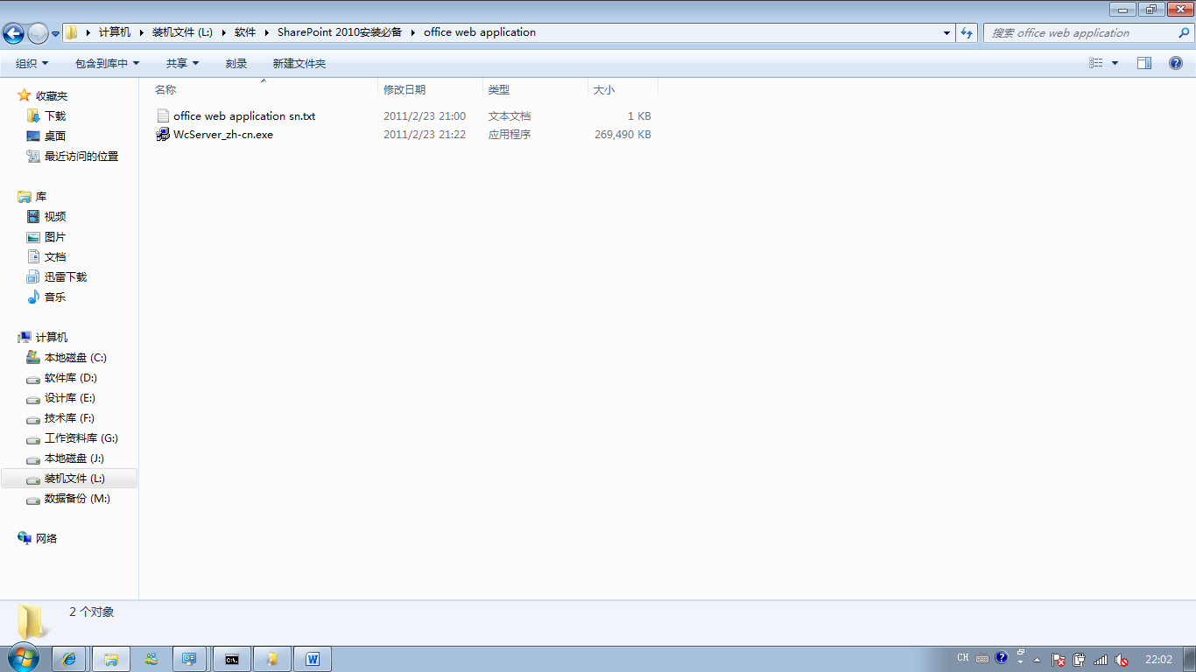Select the 计算机 node in navigation pane

52,337
